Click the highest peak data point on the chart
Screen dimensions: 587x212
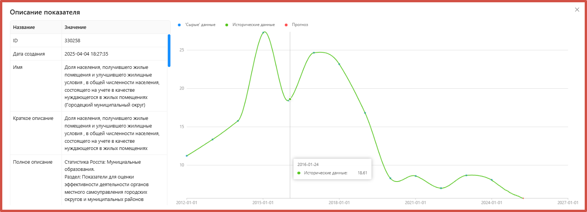point(263,32)
